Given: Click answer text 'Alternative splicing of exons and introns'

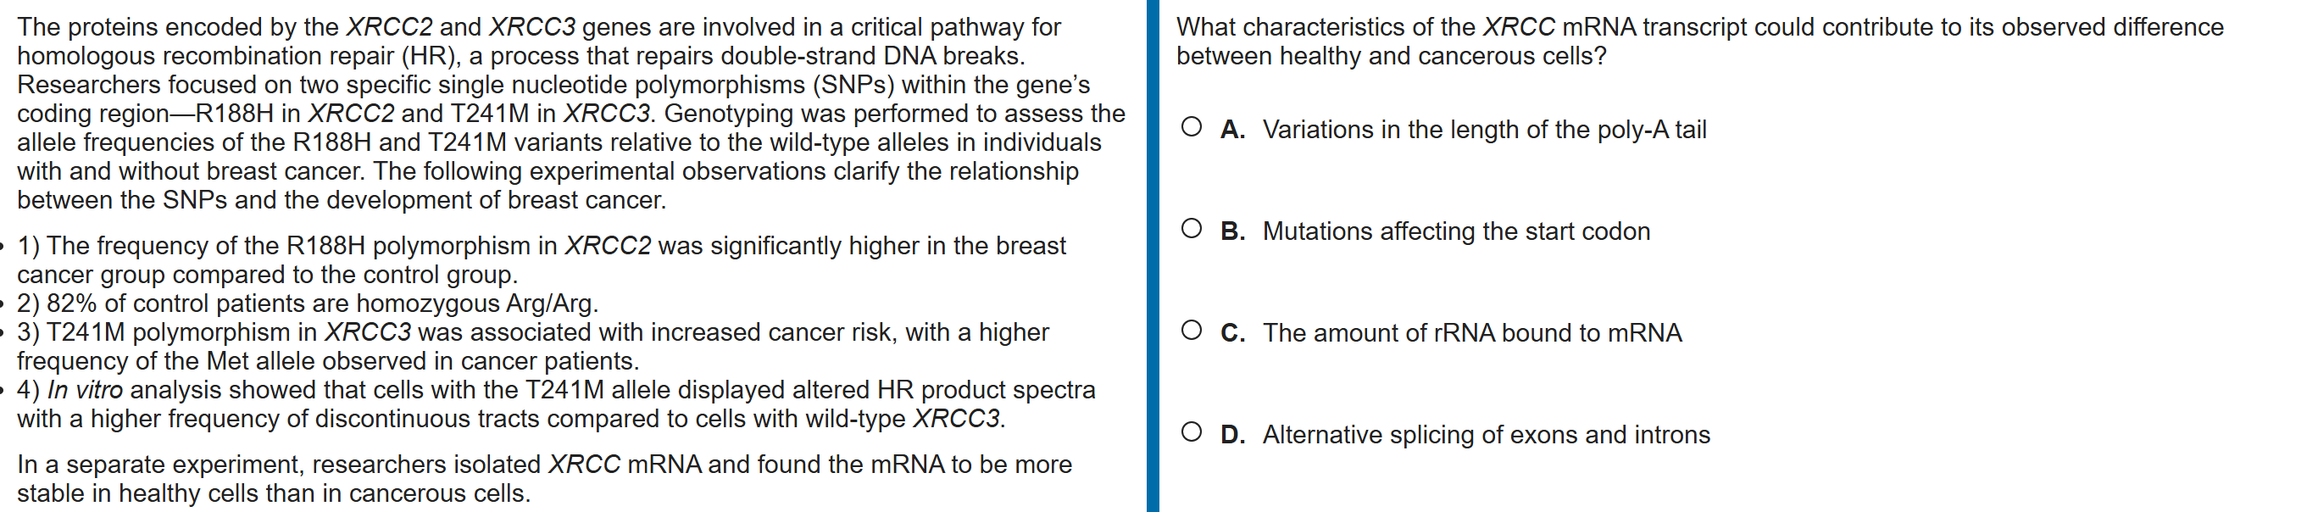Looking at the screenshot, I should 1486,435.
